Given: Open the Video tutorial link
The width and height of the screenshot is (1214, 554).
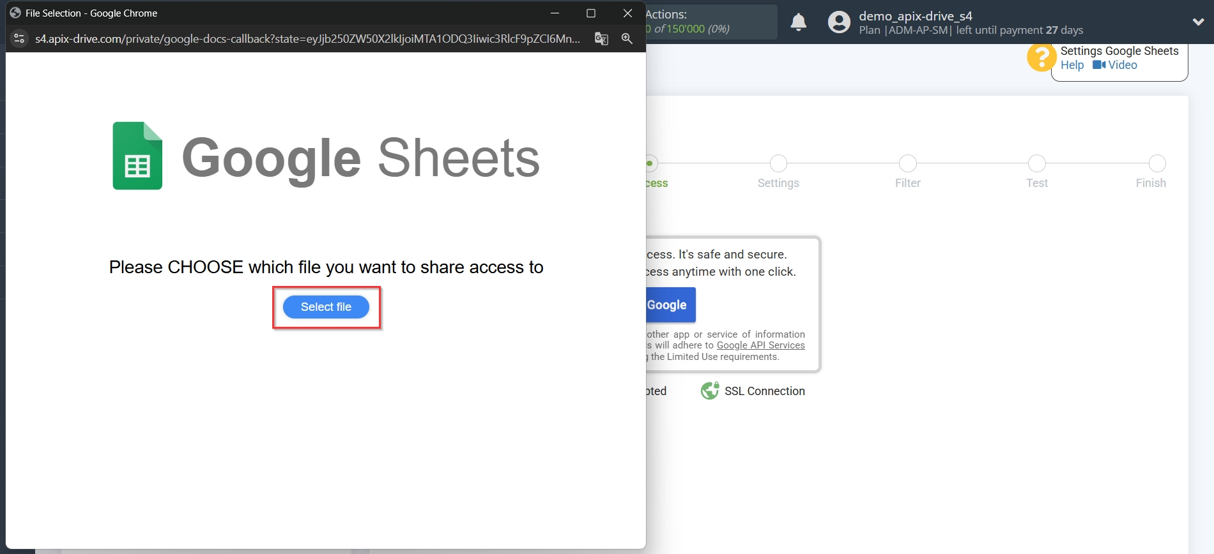Looking at the screenshot, I should point(1123,65).
